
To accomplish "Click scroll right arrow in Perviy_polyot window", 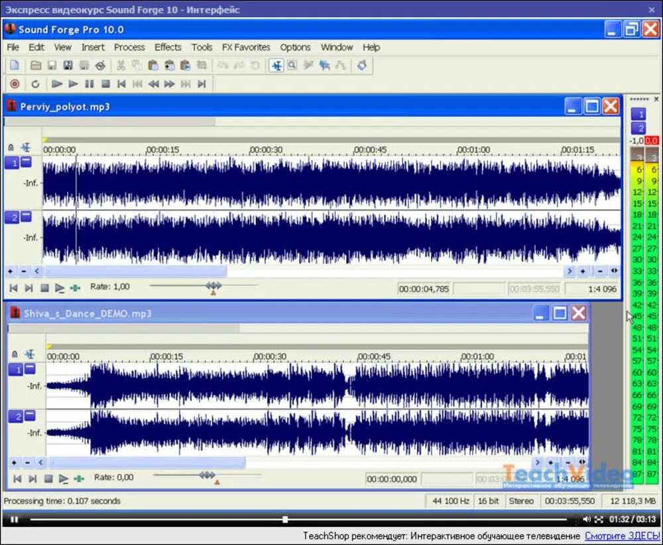I will pos(570,271).
